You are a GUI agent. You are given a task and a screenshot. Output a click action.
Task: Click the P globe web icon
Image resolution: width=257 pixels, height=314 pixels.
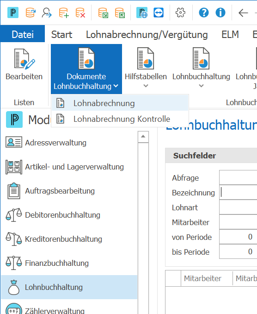point(142,13)
